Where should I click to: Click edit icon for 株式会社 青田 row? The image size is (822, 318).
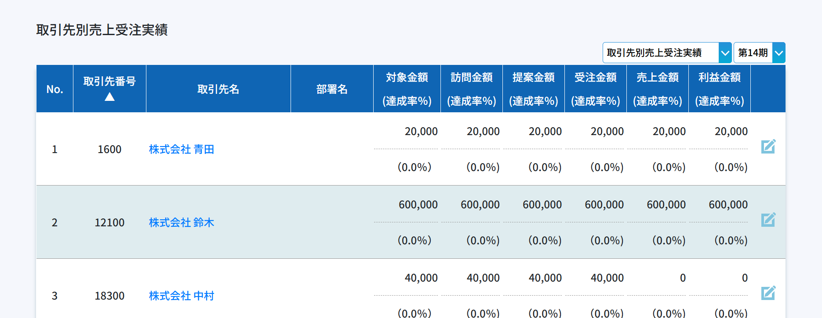pyautogui.click(x=768, y=146)
